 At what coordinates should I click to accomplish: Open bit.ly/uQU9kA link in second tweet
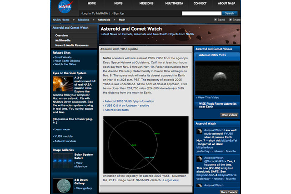coord(206,175)
